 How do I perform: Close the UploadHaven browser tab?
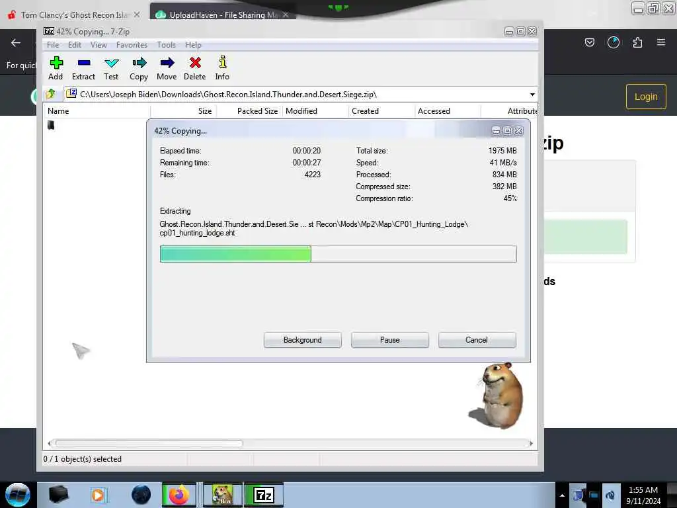coord(286,15)
